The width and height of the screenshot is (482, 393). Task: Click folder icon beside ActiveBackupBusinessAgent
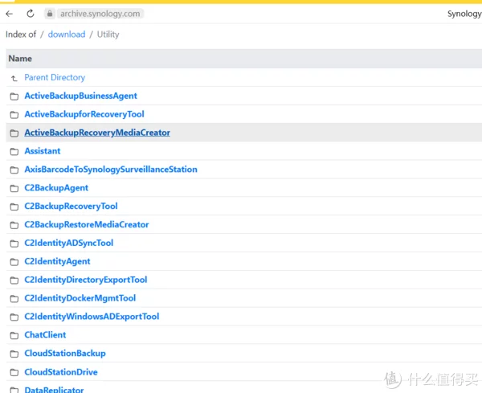[14, 96]
